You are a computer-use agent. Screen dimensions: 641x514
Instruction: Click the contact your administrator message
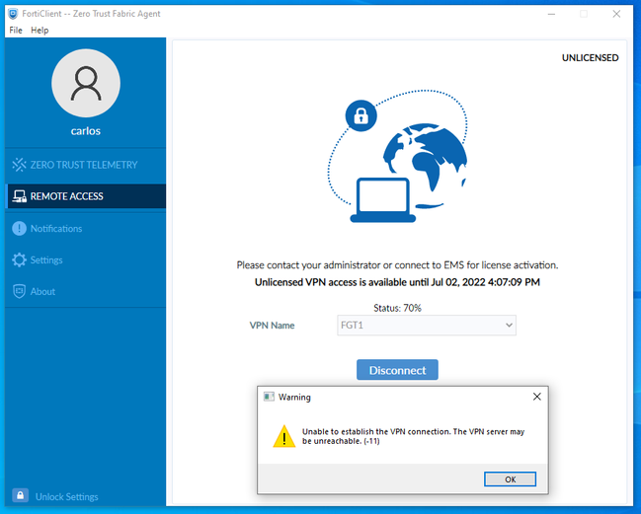(x=397, y=265)
